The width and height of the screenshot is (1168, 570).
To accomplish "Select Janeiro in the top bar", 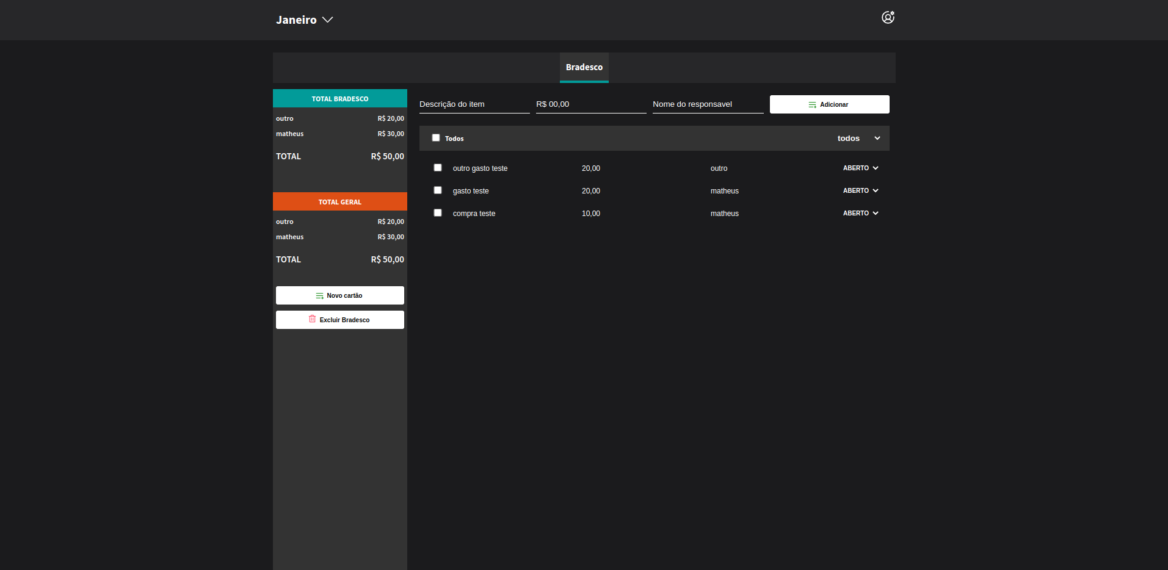I will pos(297,20).
